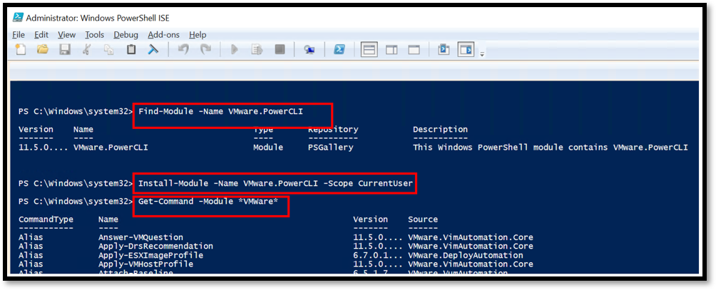
Task: Open the Tools menu
Action: pyautogui.click(x=95, y=35)
